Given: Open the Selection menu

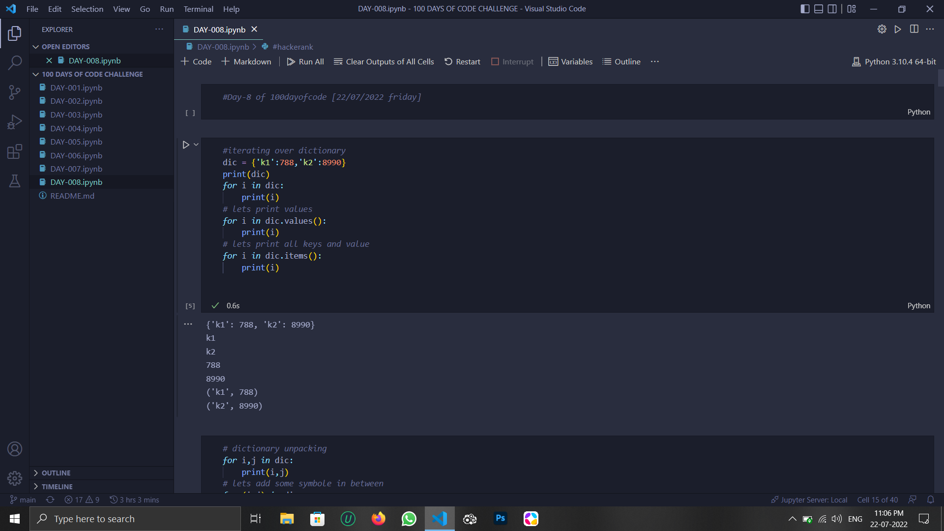Looking at the screenshot, I should click(x=87, y=8).
